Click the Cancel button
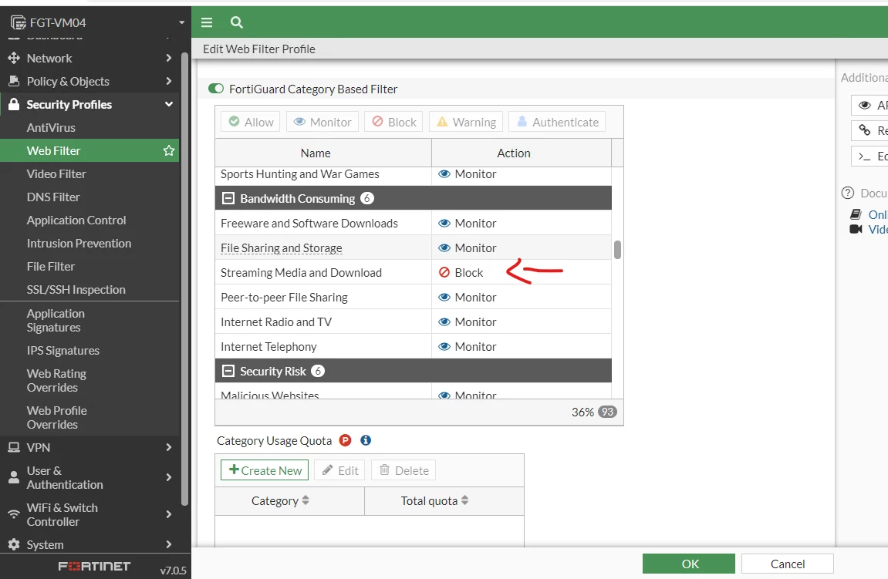888x579 pixels. click(787, 564)
